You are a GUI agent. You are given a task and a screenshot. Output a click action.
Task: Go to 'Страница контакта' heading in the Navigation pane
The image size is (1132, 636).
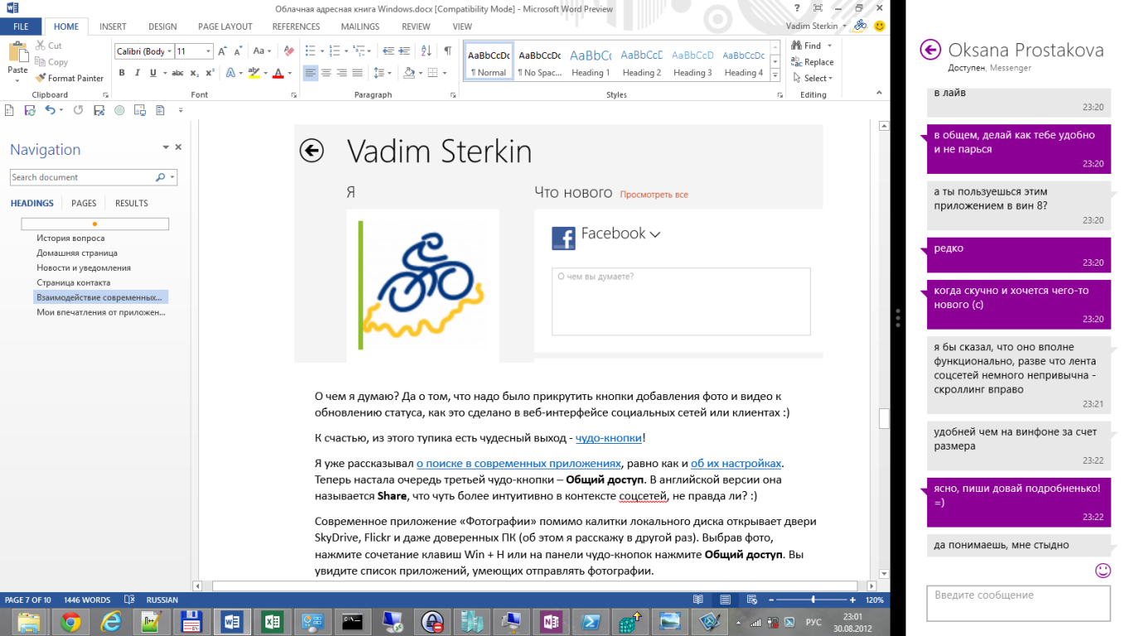(x=73, y=282)
